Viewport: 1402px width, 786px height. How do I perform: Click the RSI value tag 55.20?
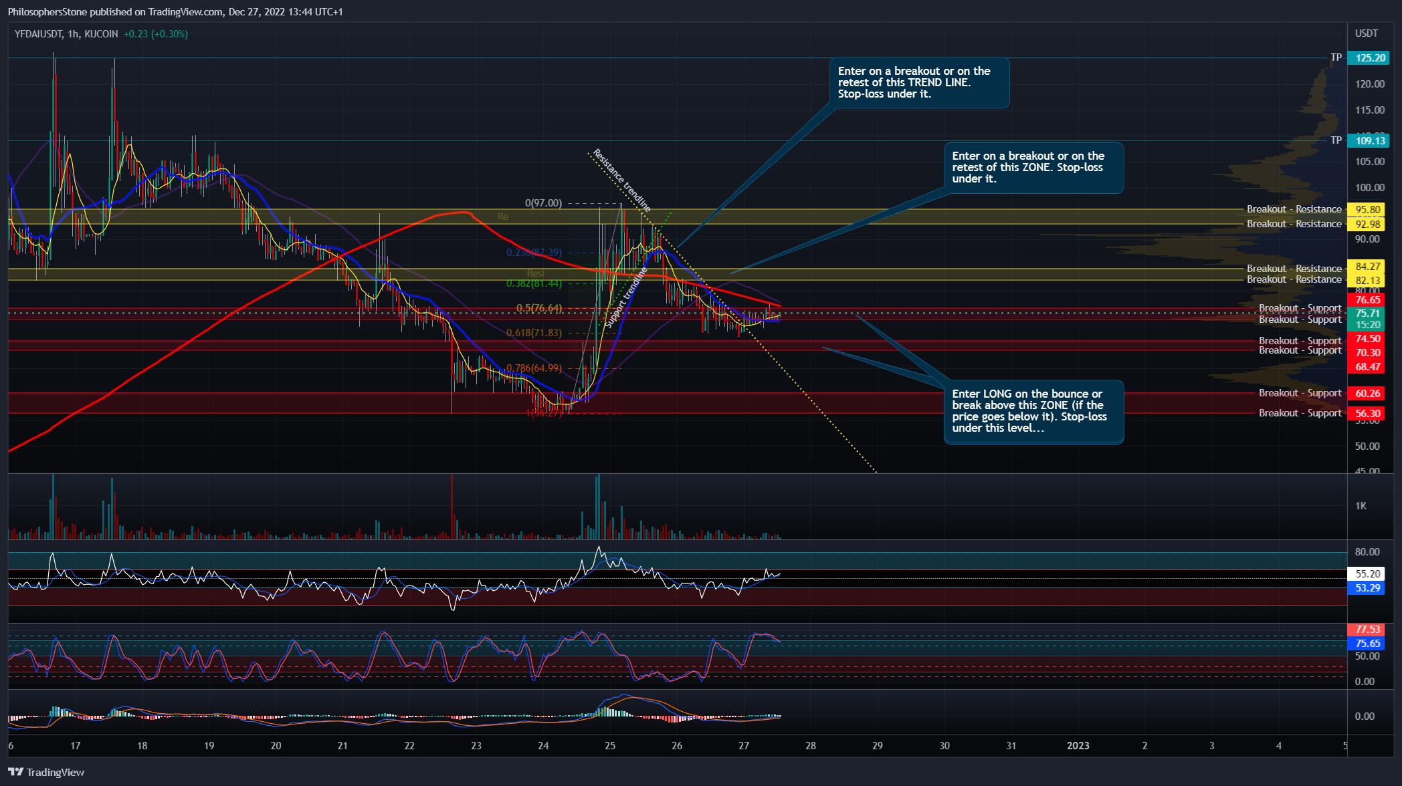1367,574
